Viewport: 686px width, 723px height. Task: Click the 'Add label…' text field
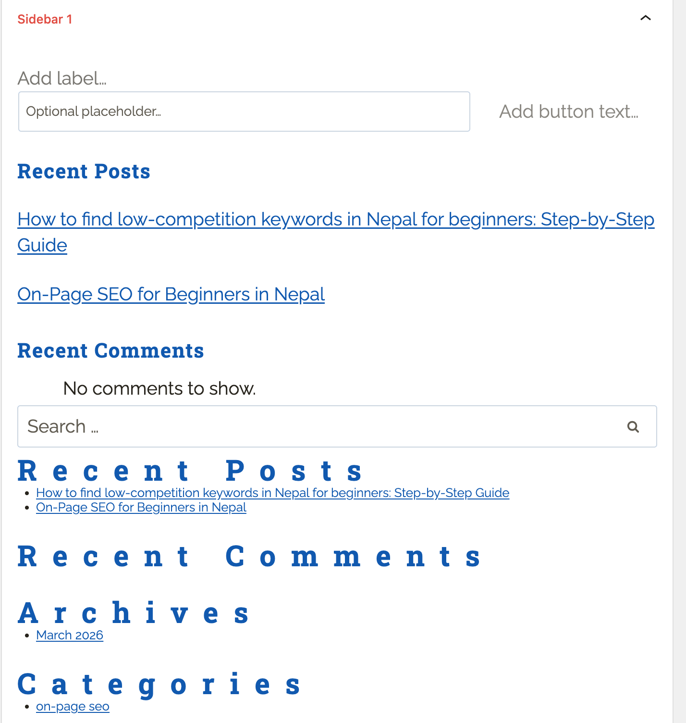pos(61,78)
